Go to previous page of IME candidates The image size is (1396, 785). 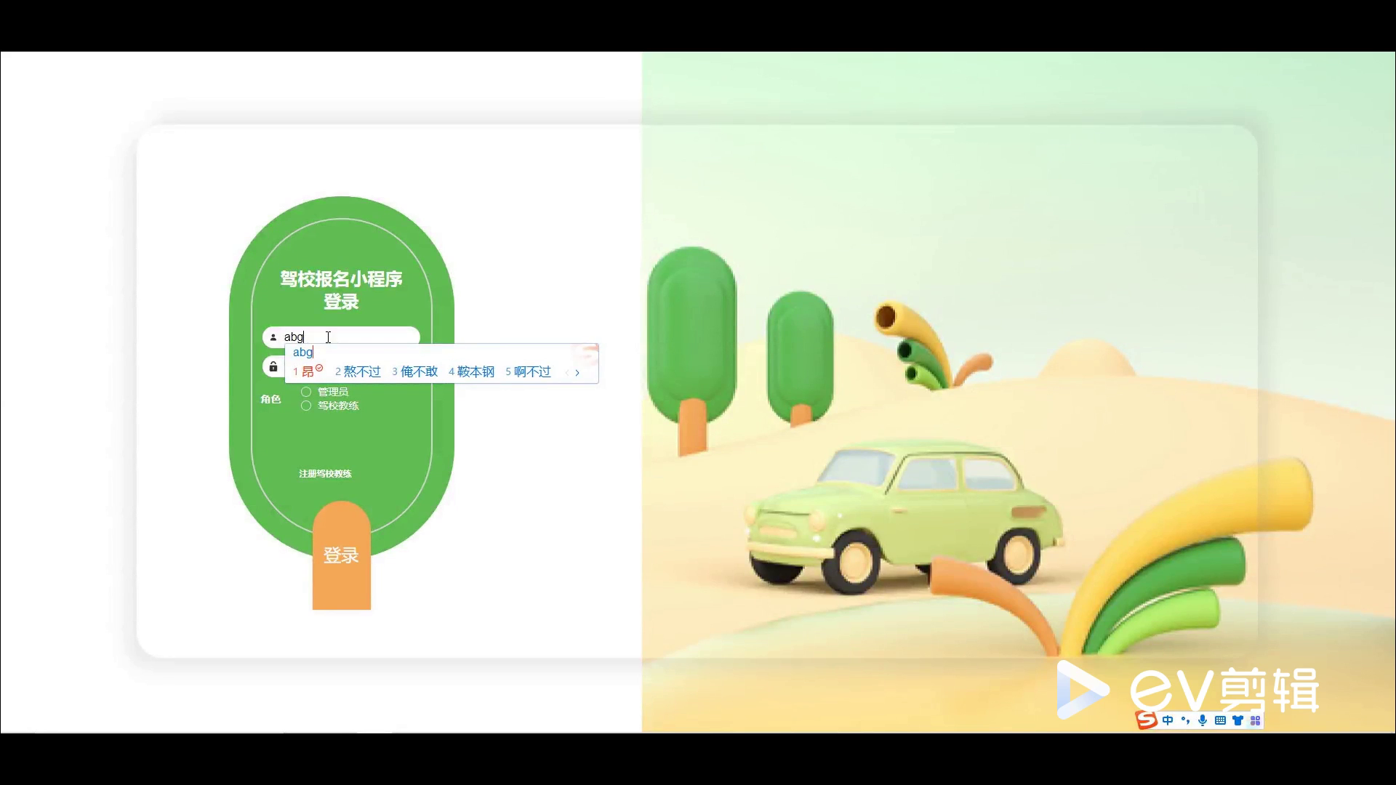[566, 373]
